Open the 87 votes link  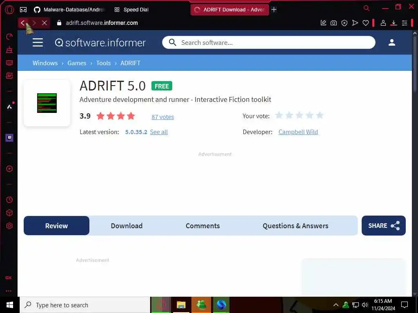(x=162, y=117)
